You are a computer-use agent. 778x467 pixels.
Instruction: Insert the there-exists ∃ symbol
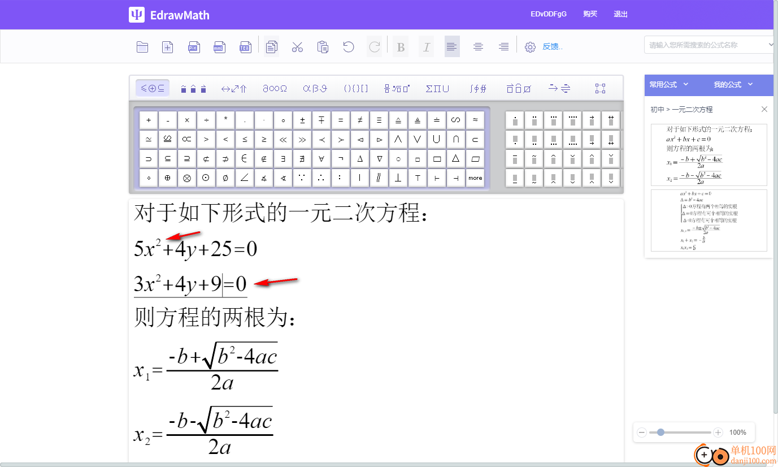[x=283, y=158]
